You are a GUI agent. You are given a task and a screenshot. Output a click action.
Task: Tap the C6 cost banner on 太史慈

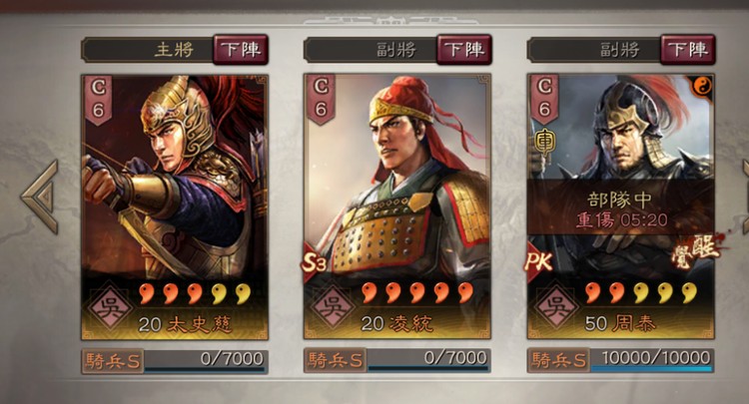(x=98, y=99)
